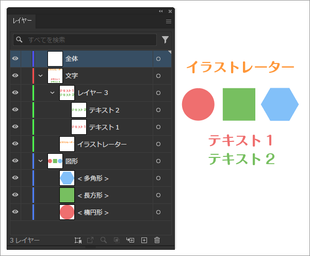Click target circle for テキスト 1 row
Image resolution: width=310 pixels, height=256 pixels.
tap(158, 127)
